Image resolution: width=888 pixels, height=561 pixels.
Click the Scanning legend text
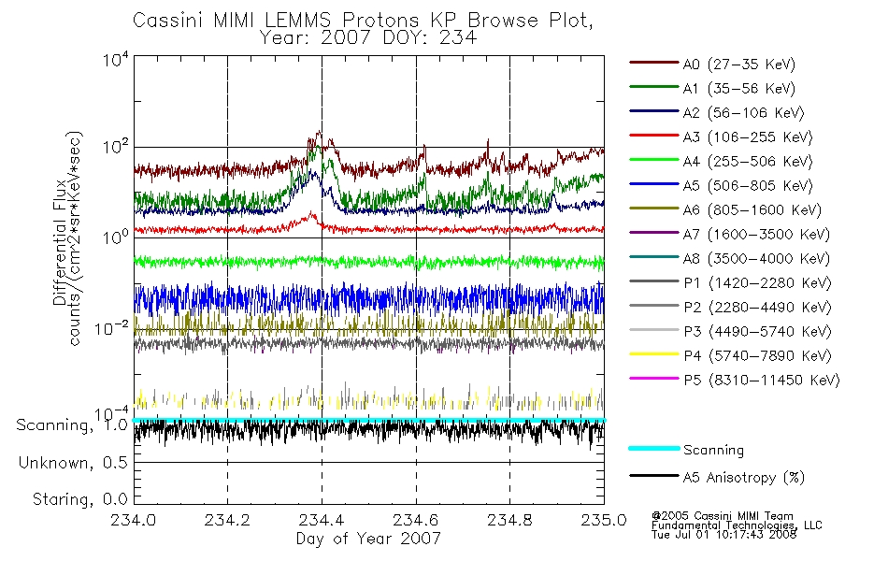click(713, 451)
